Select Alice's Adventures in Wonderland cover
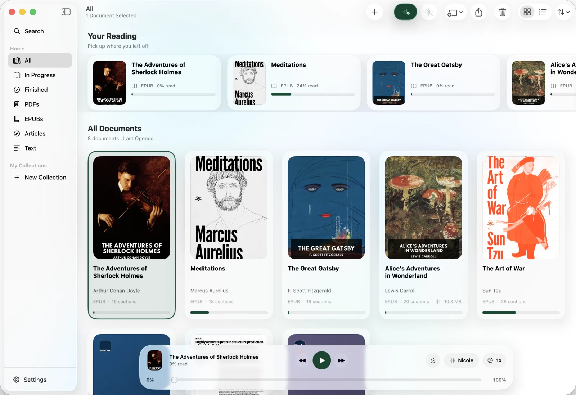 (423, 207)
